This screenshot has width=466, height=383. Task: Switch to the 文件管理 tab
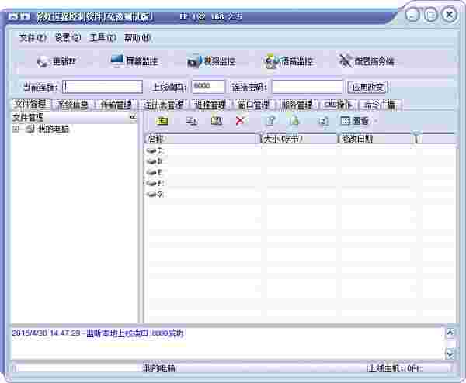tap(31, 104)
